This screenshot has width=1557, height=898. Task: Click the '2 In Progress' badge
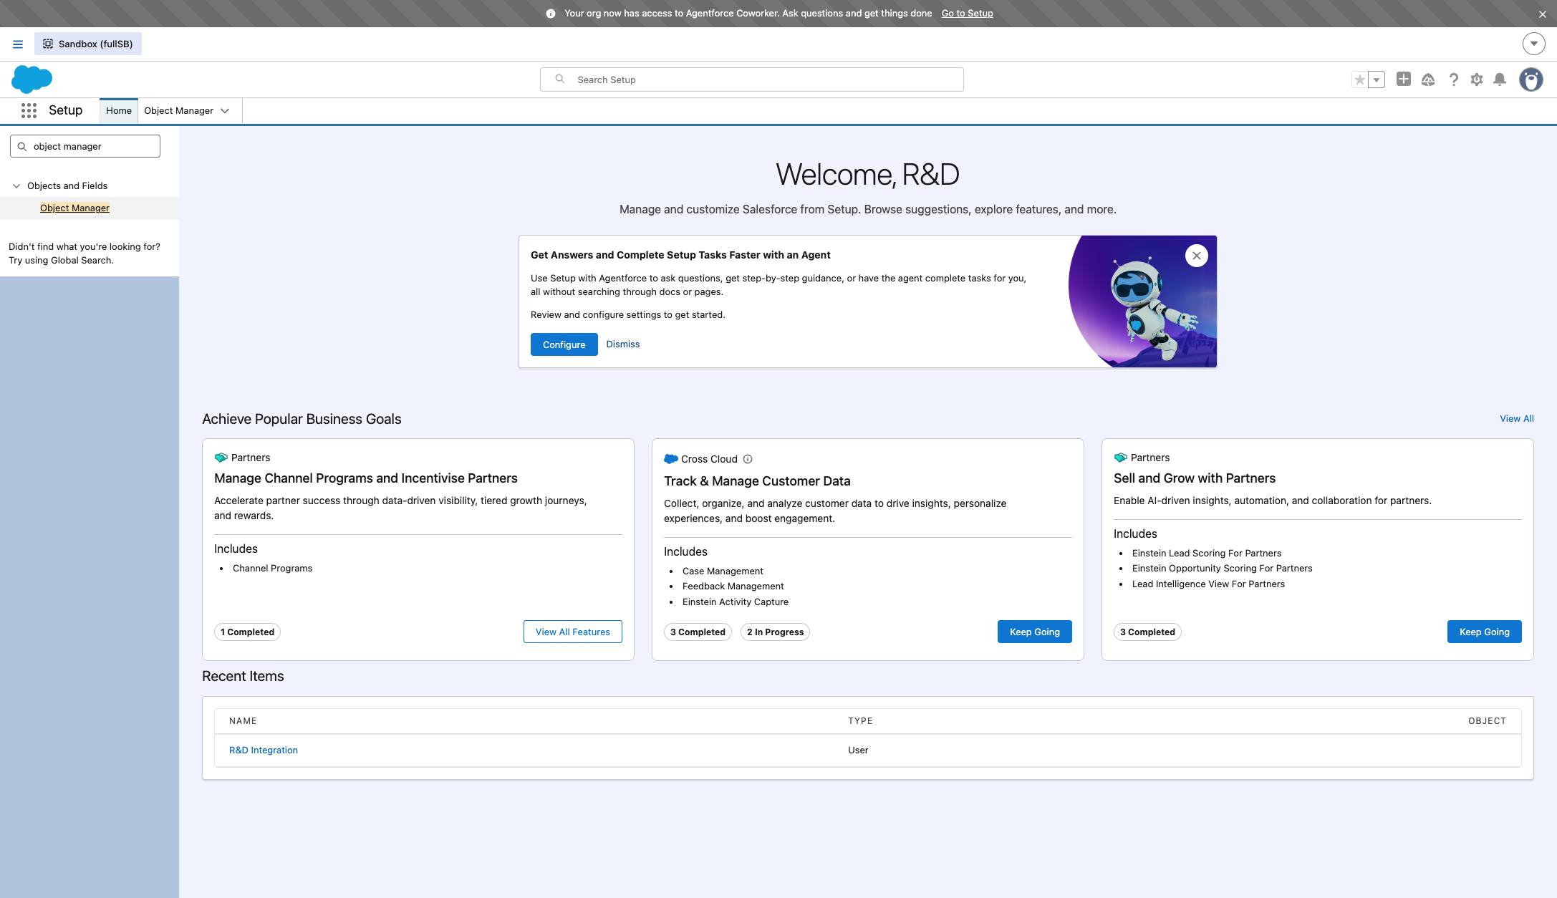(775, 632)
